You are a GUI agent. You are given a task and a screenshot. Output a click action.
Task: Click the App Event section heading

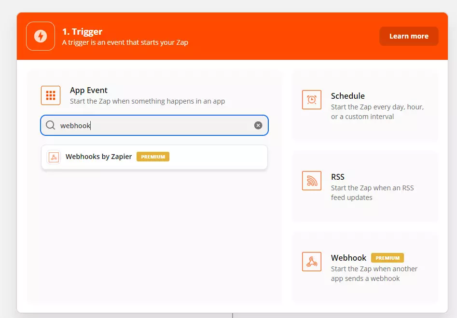click(89, 90)
